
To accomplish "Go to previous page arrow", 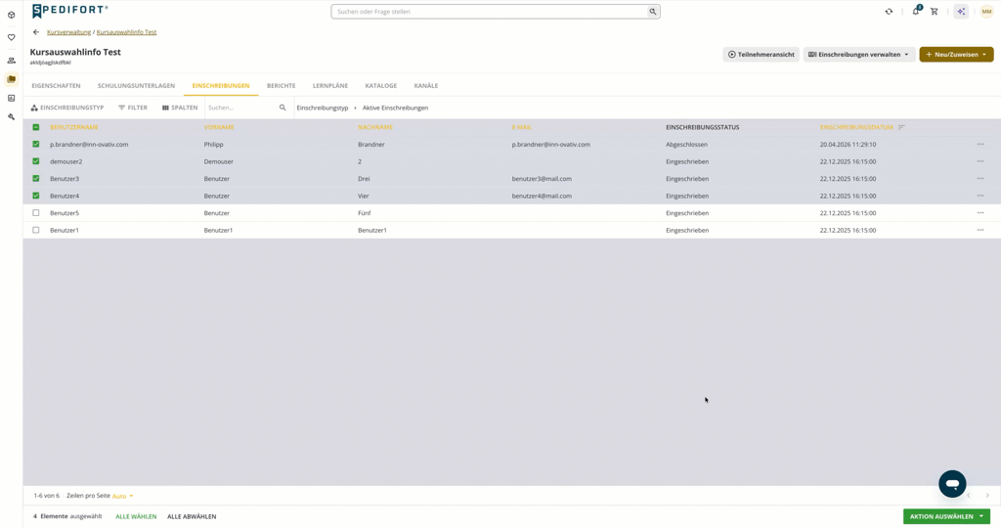I will [969, 496].
